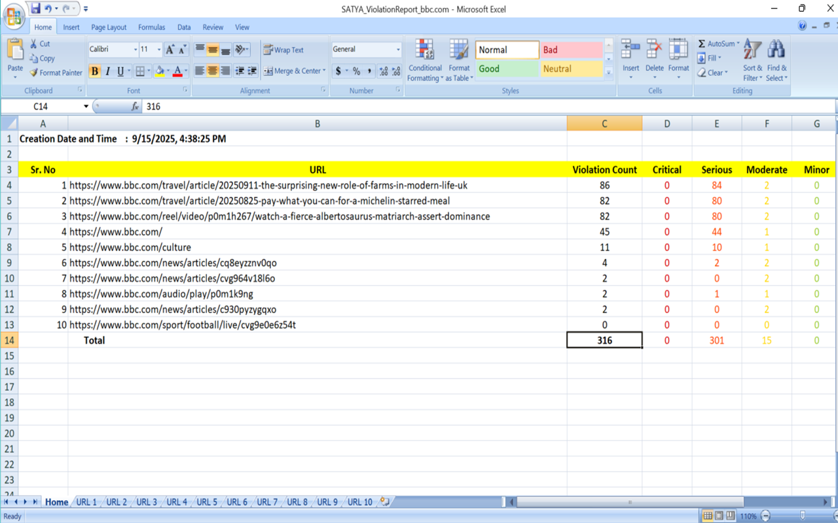Apply Accounting Number Format dollar sign
This screenshot has height=523, width=838.
[338, 71]
